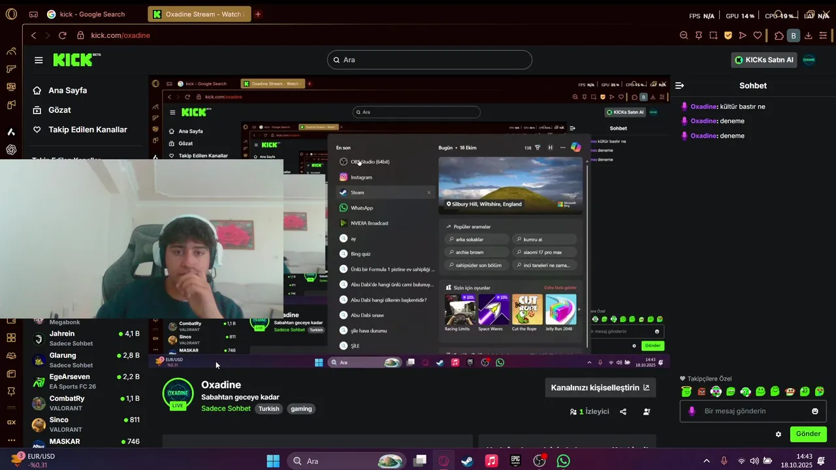Viewport: 836px width, 470px height.
Task: Open emoji picker smiley in chat box
Action: point(815,411)
